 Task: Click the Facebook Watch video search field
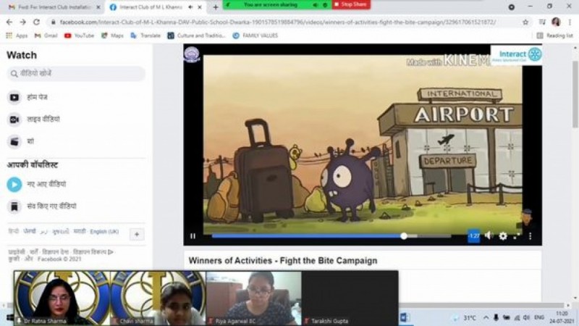pyautogui.click(x=76, y=74)
